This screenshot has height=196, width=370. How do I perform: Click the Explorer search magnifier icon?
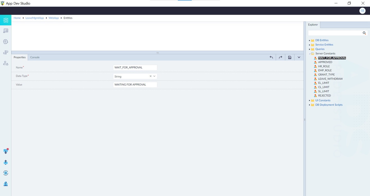click(x=364, y=33)
